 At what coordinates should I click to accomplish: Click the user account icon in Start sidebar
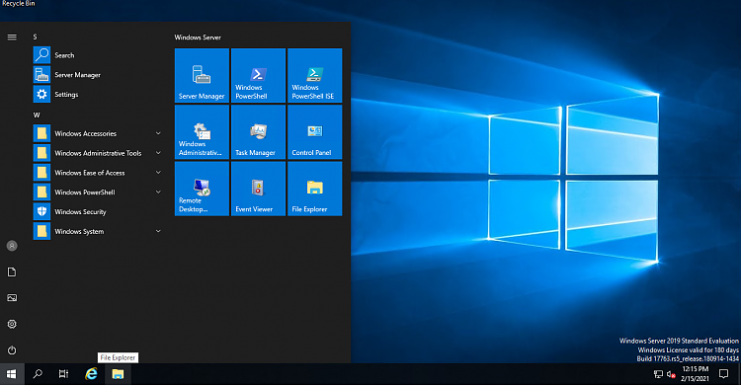point(12,246)
